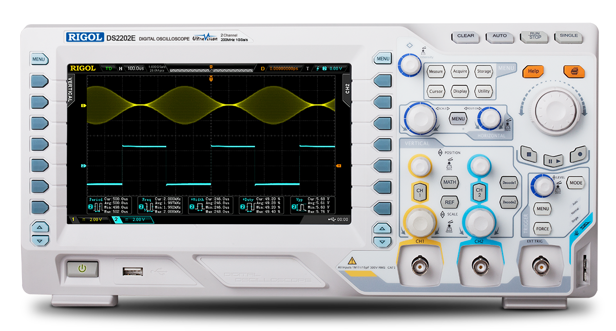Push the trigger FORCE key

(542, 229)
